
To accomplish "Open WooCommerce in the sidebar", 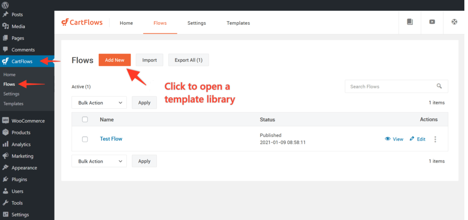I will pos(28,121).
